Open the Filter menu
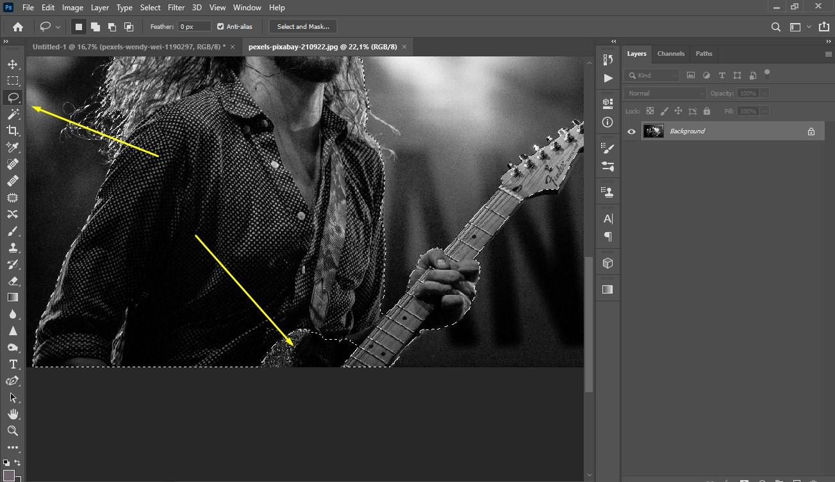Screen dimensions: 835x482 (176, 8)
